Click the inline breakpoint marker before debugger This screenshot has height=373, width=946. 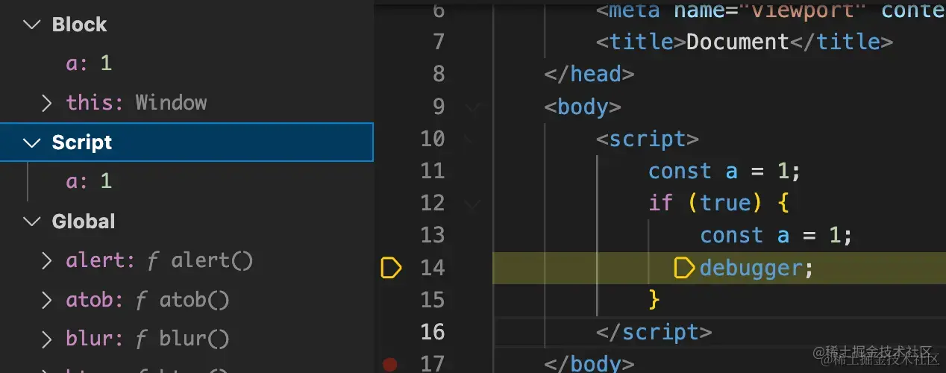point(684,268)
